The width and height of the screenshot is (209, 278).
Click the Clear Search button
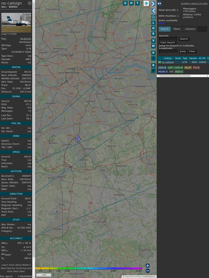tap(168, 43)
